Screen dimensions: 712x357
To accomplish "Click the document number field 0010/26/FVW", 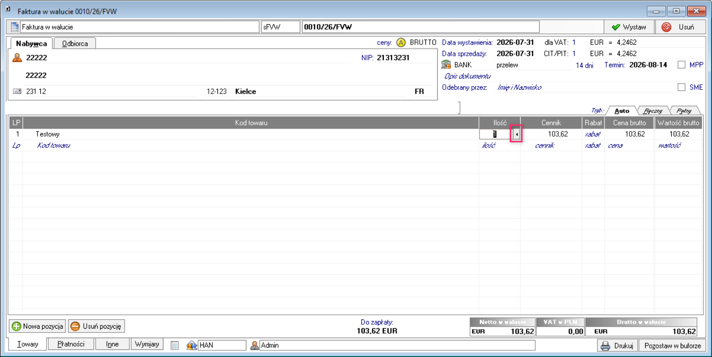I will coord(421,27).
